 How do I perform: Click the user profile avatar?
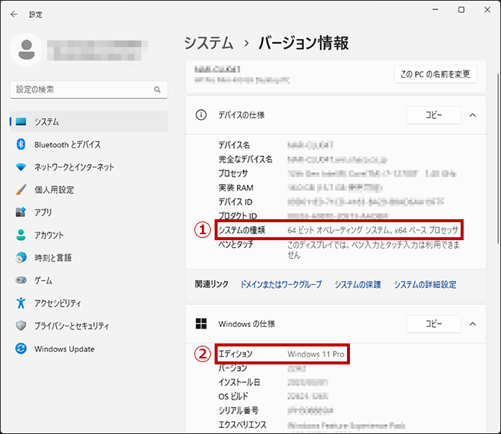tap(26, 50)
